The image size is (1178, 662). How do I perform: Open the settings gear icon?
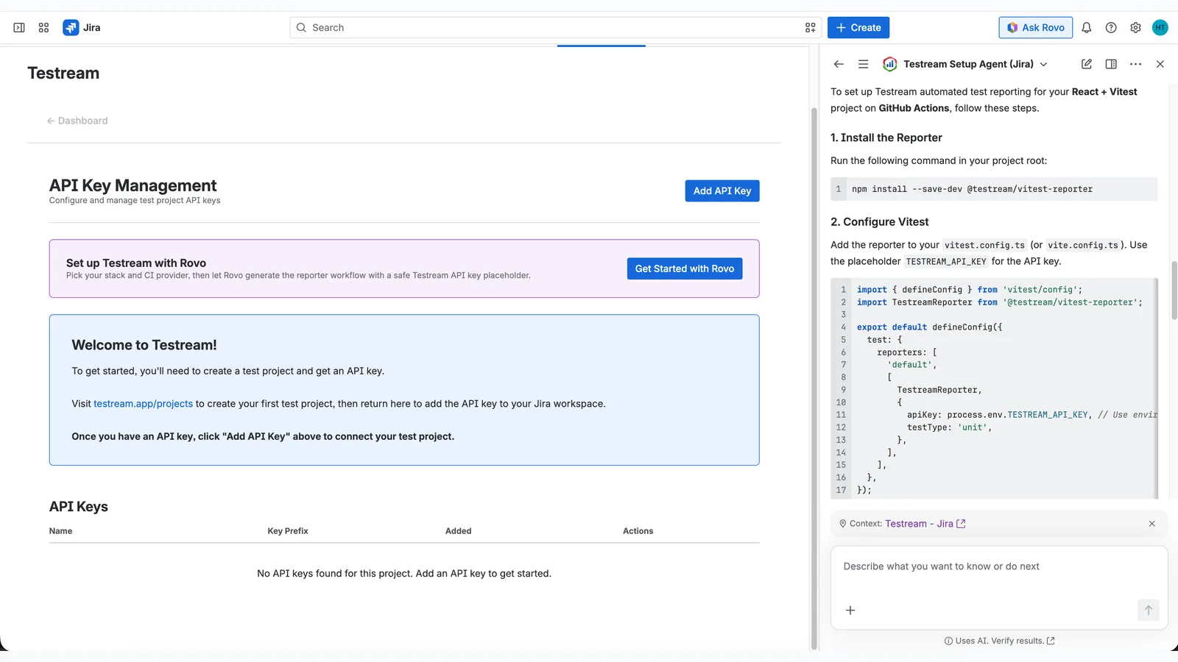tap(1135, 28)
